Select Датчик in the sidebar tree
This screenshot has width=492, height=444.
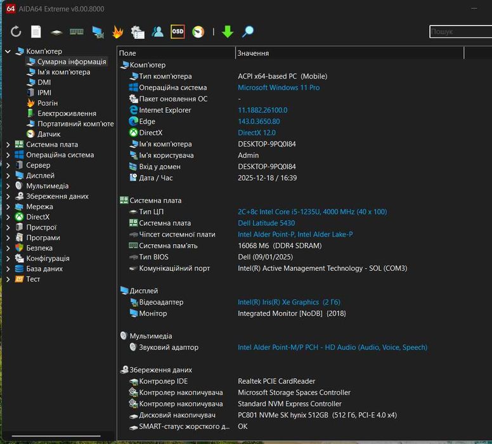click(x=49, y=134)
